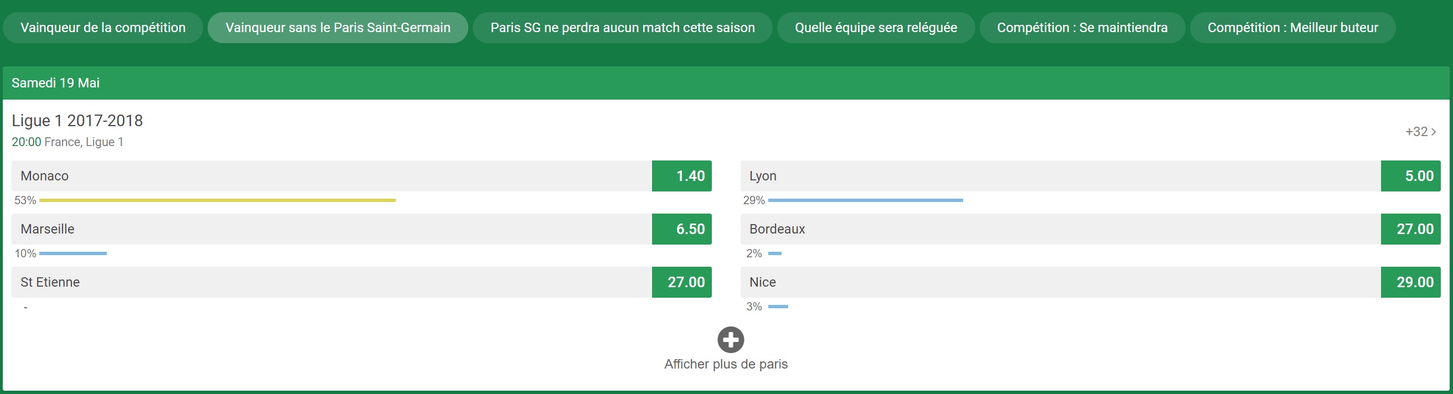Select Lyon odds button 5.00
This screenshot has width=1453, height=394.
(x=1410, y=176)
